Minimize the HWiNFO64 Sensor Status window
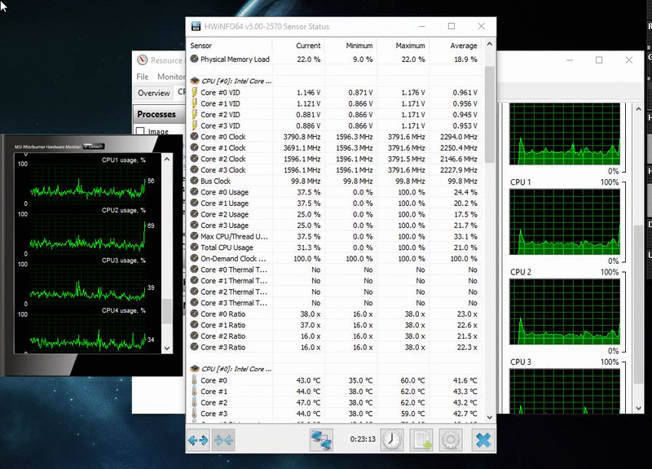Image resolution: width=652 pixels, height=469 pixels. coord(421,26)
